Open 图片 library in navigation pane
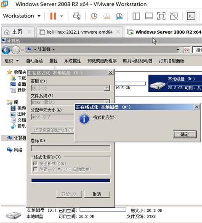 (19, 114)
